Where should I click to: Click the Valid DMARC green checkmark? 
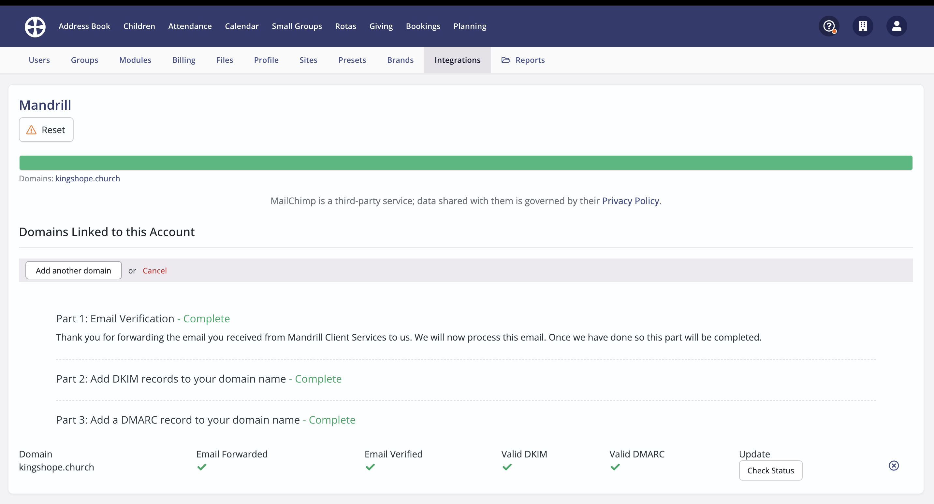tap(615, 467)
